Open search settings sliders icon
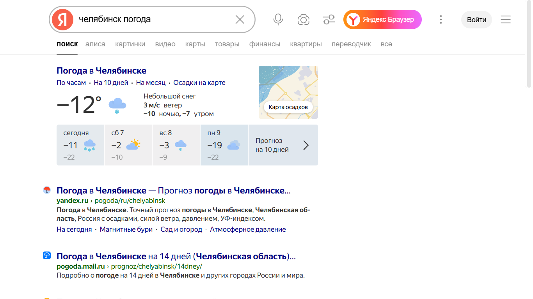The height and width of the screenshot is (299, 533). pyautogui.click(x=329, y=19)
